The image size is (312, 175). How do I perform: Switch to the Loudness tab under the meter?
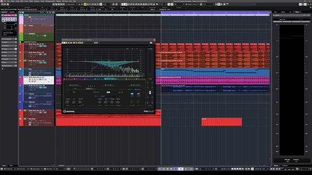285,165
